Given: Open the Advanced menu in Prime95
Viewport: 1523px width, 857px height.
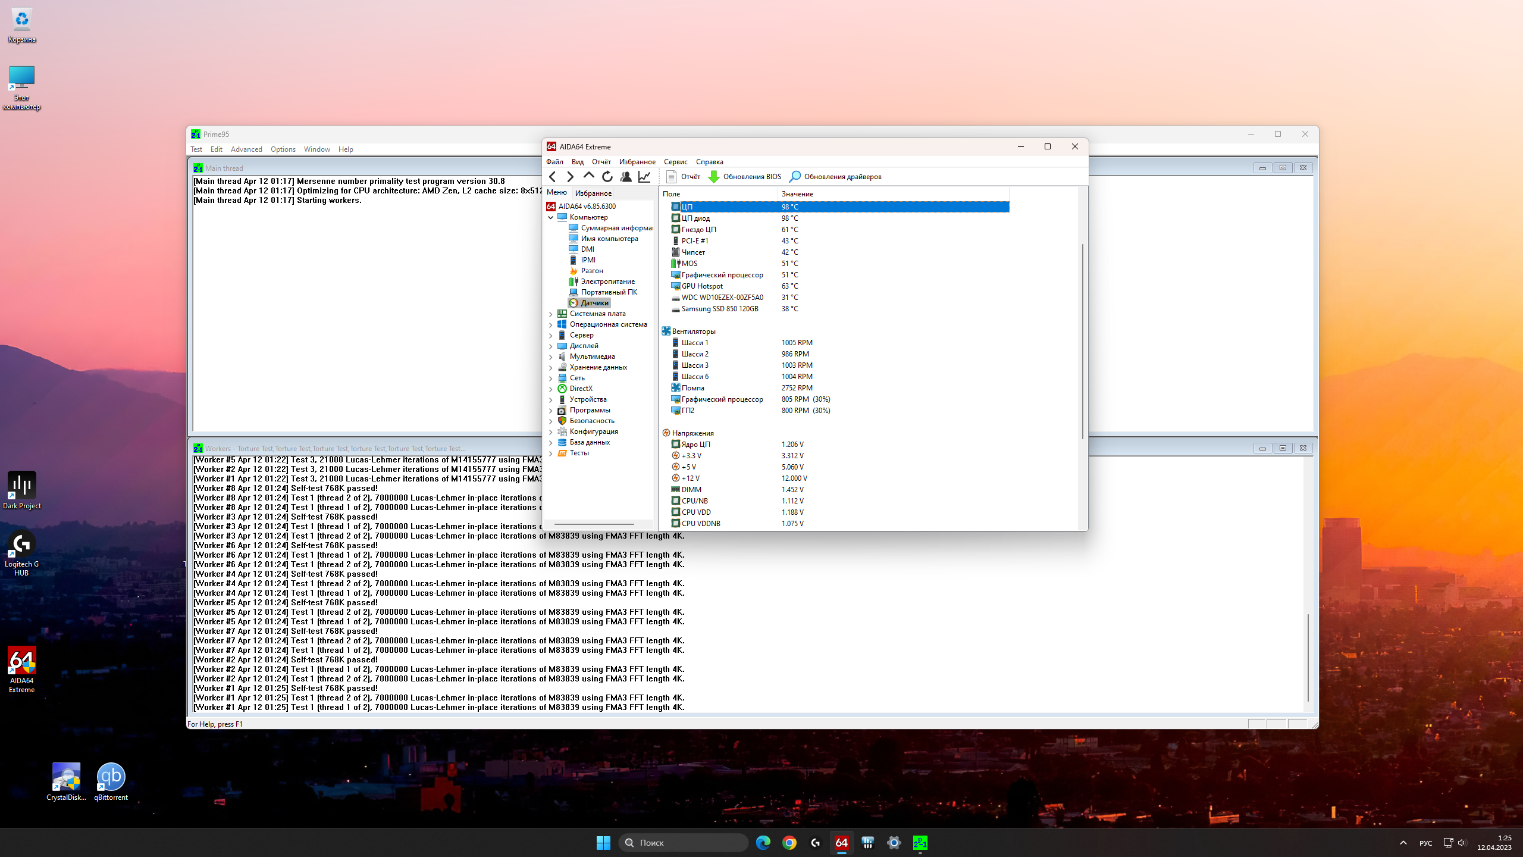Looking at the screenshot, I should click(246, 149).
